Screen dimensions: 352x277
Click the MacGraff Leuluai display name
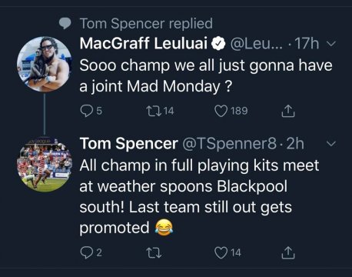143,43
